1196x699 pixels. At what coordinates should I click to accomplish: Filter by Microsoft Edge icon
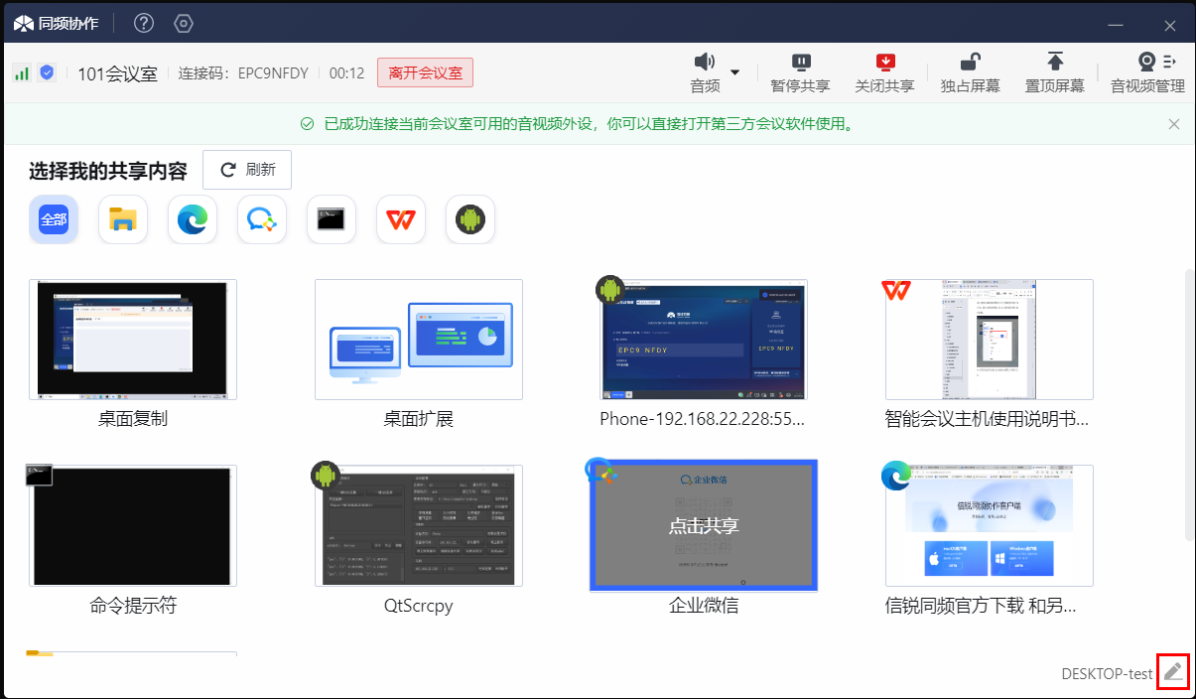click(193, 219)
